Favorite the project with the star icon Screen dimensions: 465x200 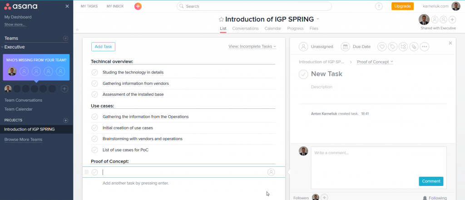pyautogui.click(x=221, y=20)
